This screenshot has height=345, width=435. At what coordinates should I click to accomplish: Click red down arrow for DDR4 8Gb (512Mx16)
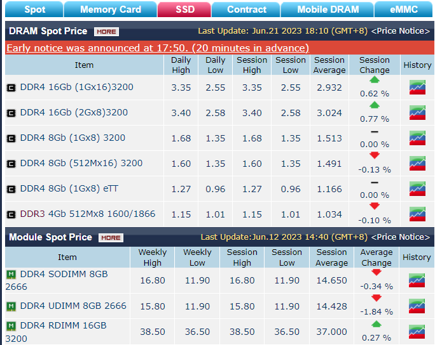tap(374, 155)
